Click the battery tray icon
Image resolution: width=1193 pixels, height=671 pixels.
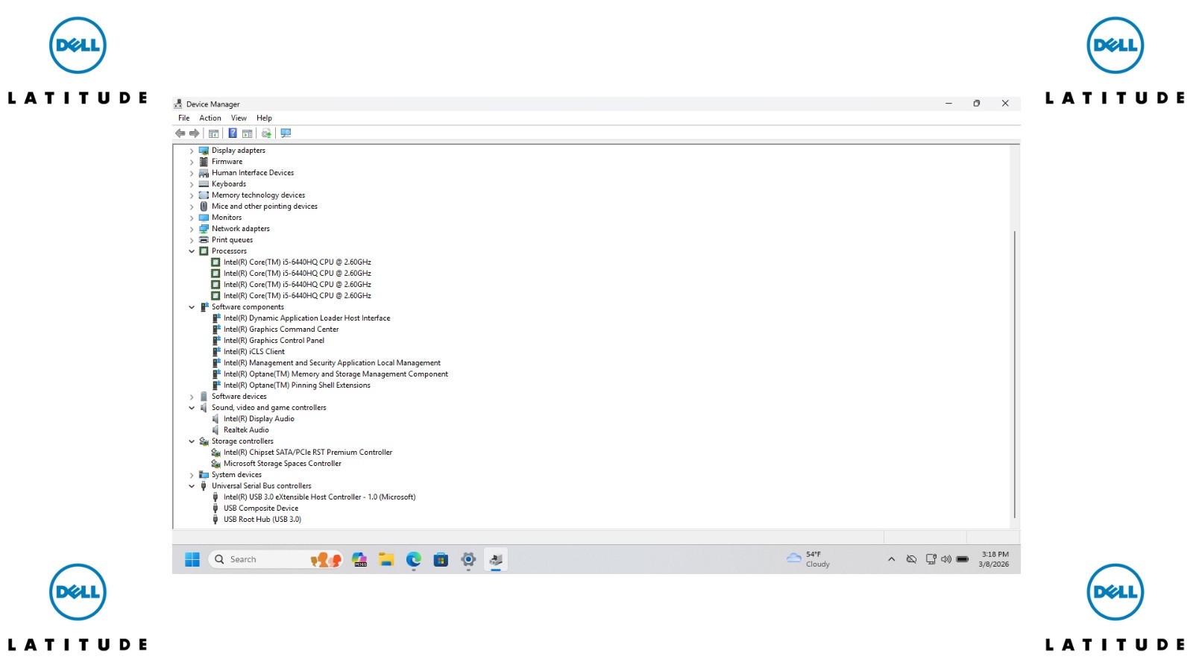963,559
